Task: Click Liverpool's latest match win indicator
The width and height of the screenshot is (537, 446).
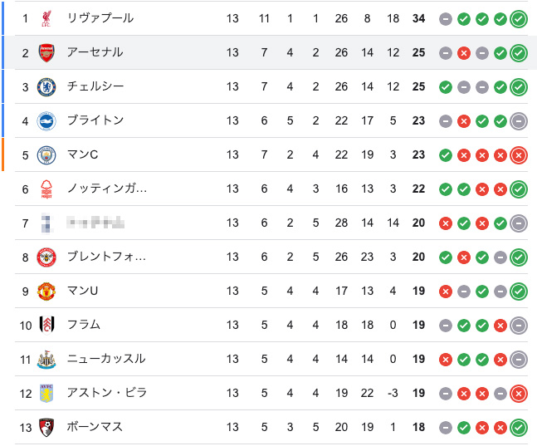Action: point(519,19)
